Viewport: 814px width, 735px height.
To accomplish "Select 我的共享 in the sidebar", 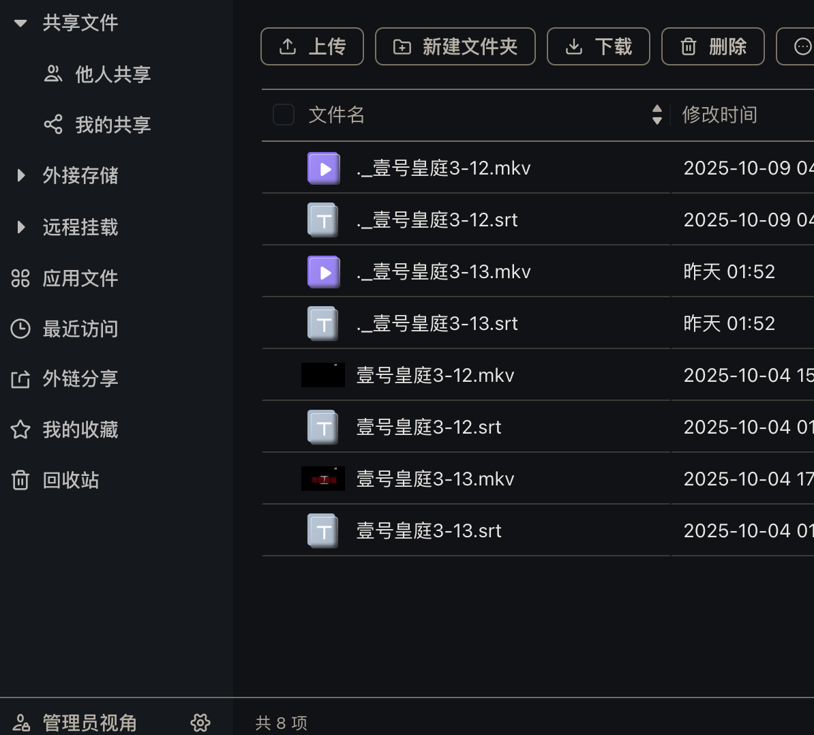I will point(112,125).
